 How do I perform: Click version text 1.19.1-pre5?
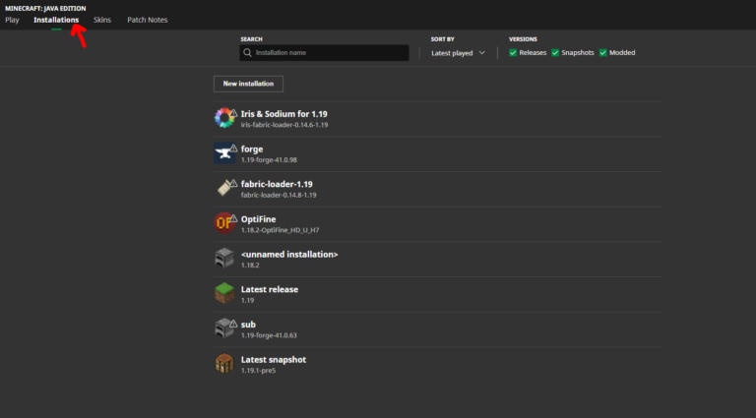(259, 371)
